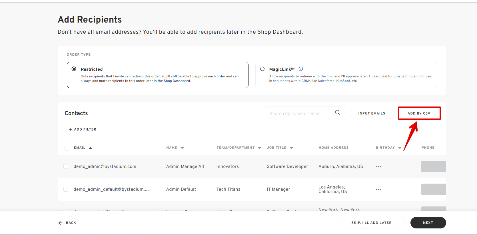Click the Next button
477x235 pixels.
tap(428, 223)
